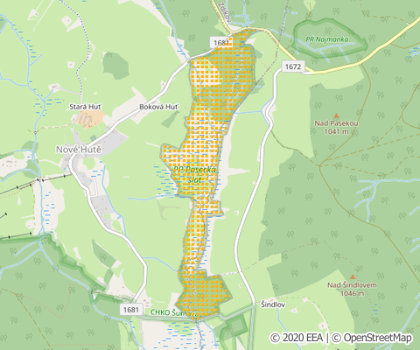Viewport: 420px width, 350px height.
Task: Click the Nad Pasekou peak triangle marker
Action: 336,115
